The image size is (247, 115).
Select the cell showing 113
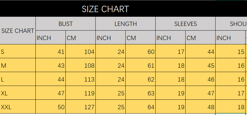(80, 79)
